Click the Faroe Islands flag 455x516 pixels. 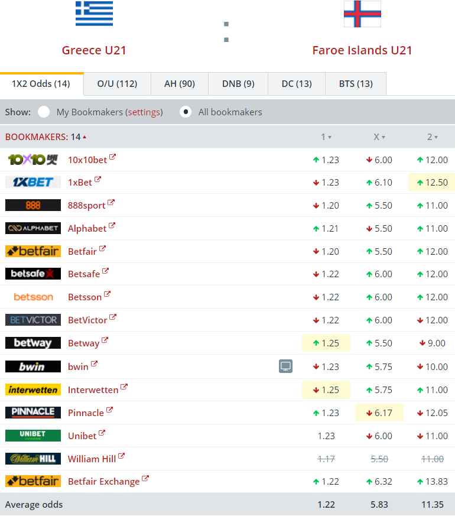point(362,14)
